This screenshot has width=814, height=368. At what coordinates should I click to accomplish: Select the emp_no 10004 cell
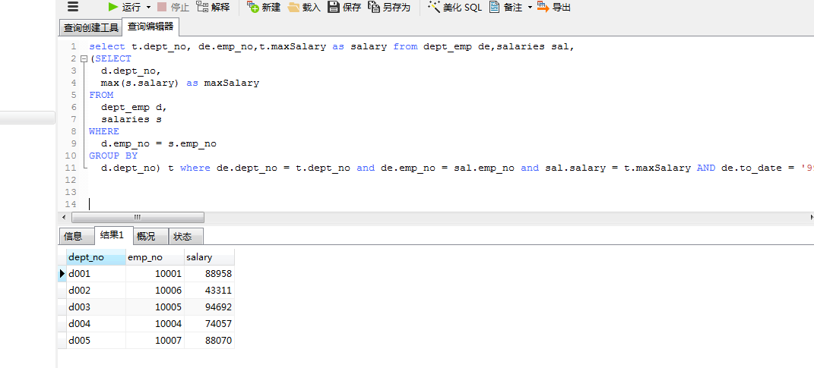[155, 323]
